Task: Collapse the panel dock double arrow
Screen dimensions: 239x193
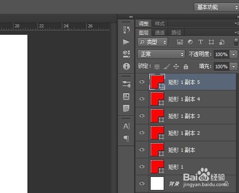Action: [131, 17]
